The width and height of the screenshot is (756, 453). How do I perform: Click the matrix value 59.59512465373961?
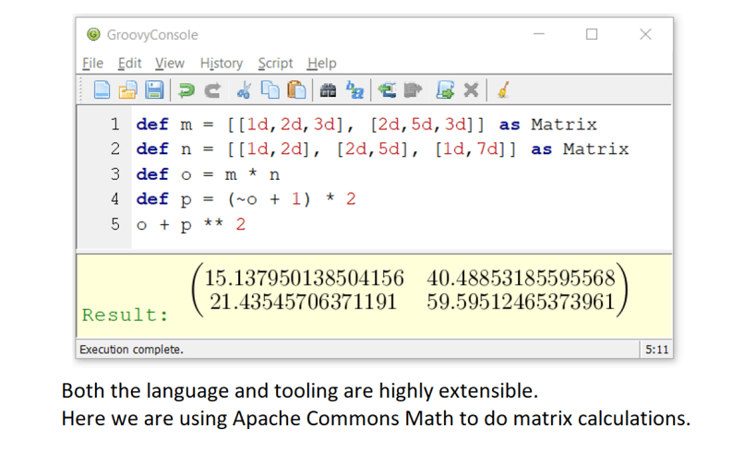(x=522, y=303)
